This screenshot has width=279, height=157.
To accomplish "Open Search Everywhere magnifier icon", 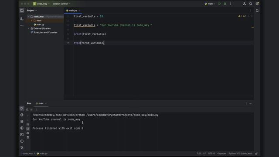I will click(x=251, y=4).
